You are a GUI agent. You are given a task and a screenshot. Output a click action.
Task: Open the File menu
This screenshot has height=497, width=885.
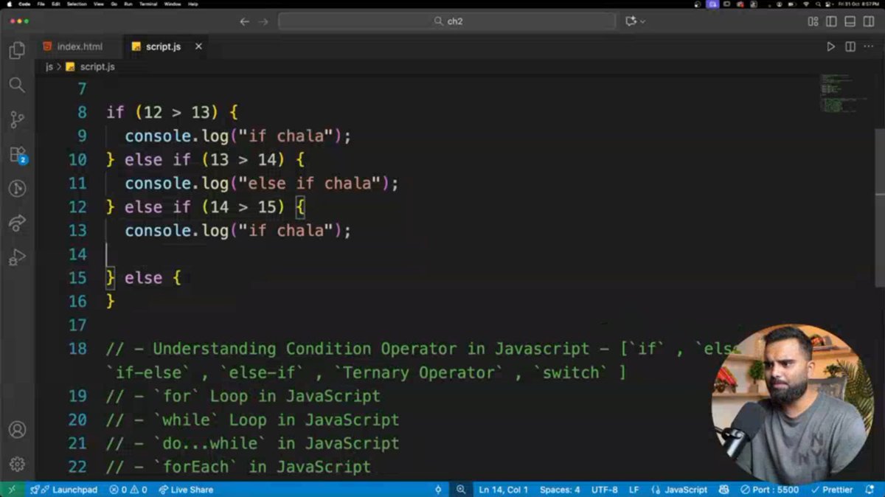pos(41,4)
